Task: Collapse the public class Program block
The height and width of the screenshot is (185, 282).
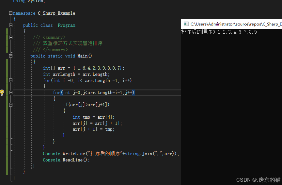Action: click(11, 25)
